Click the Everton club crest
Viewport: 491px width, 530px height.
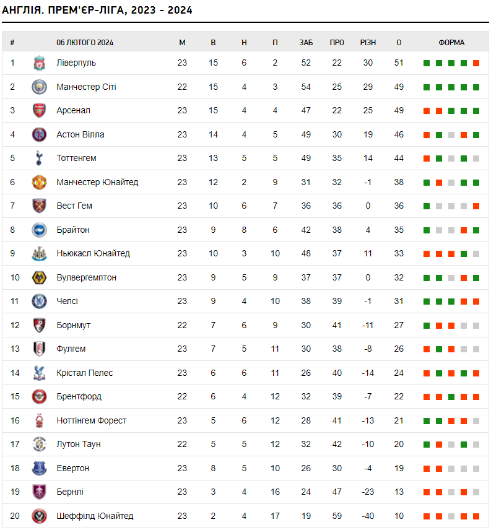pyautogui.click(x=39, y=468)
